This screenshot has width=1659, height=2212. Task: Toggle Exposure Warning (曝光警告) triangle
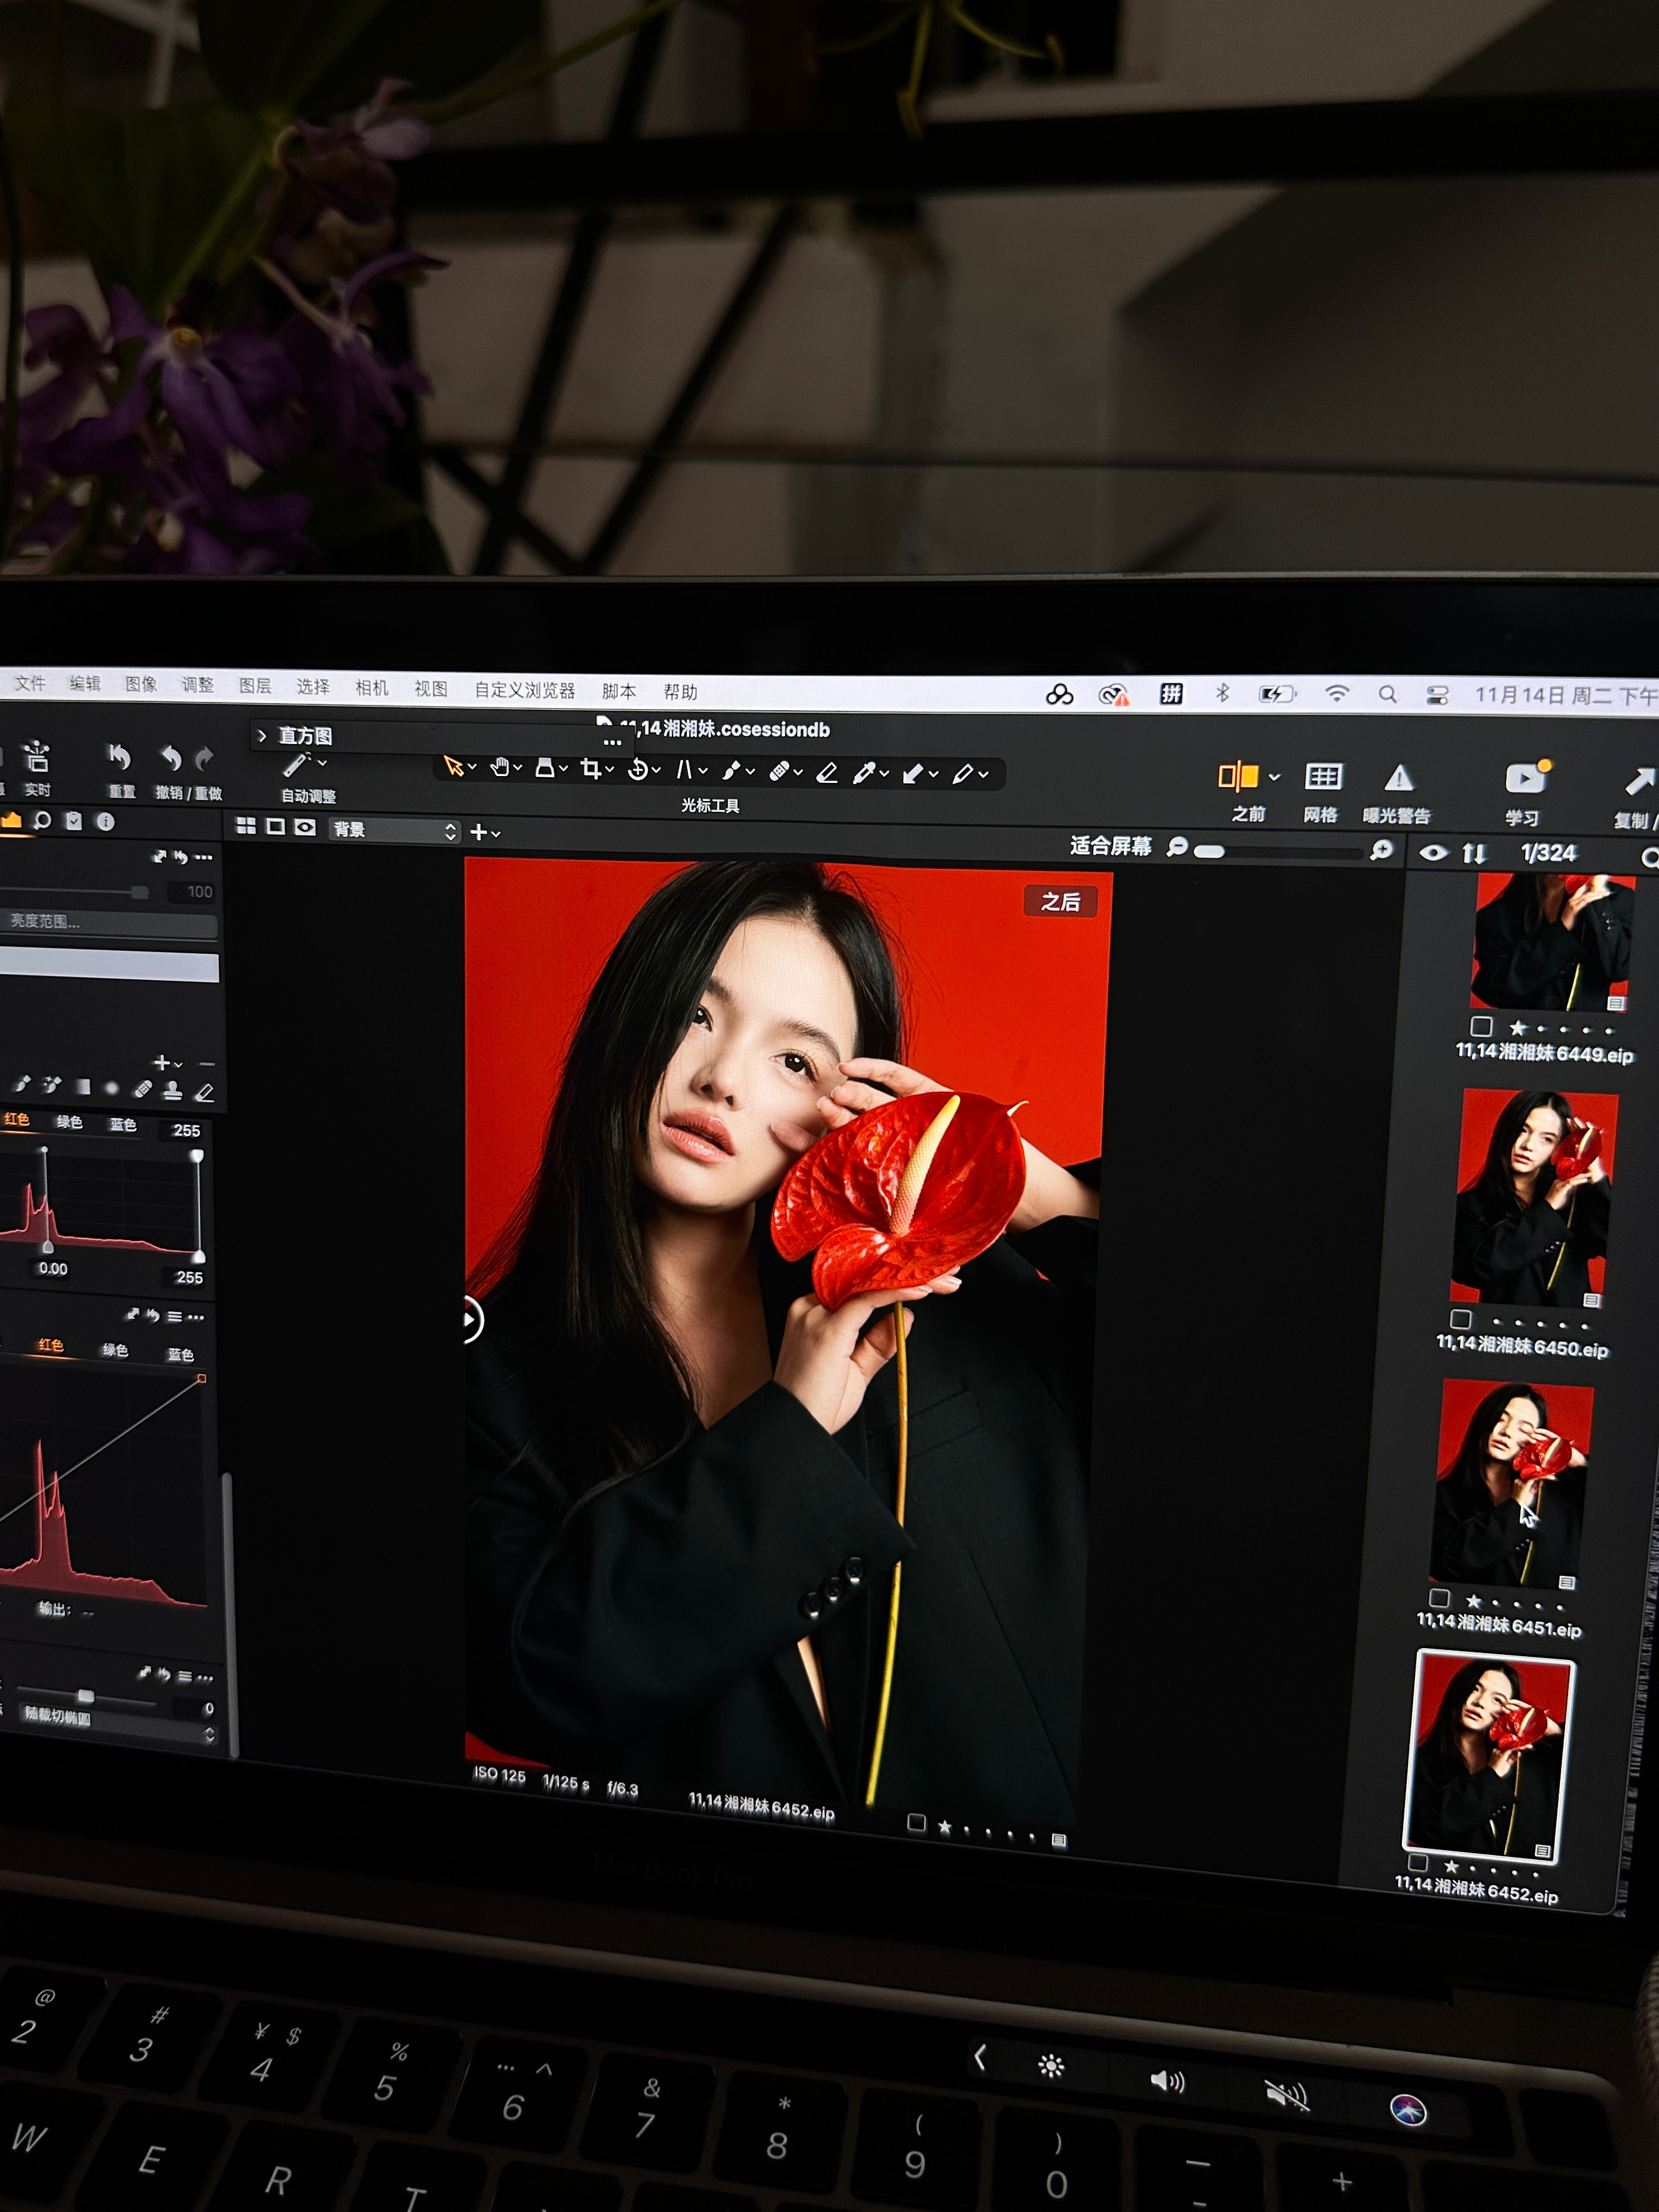(x=1398, y=778)
